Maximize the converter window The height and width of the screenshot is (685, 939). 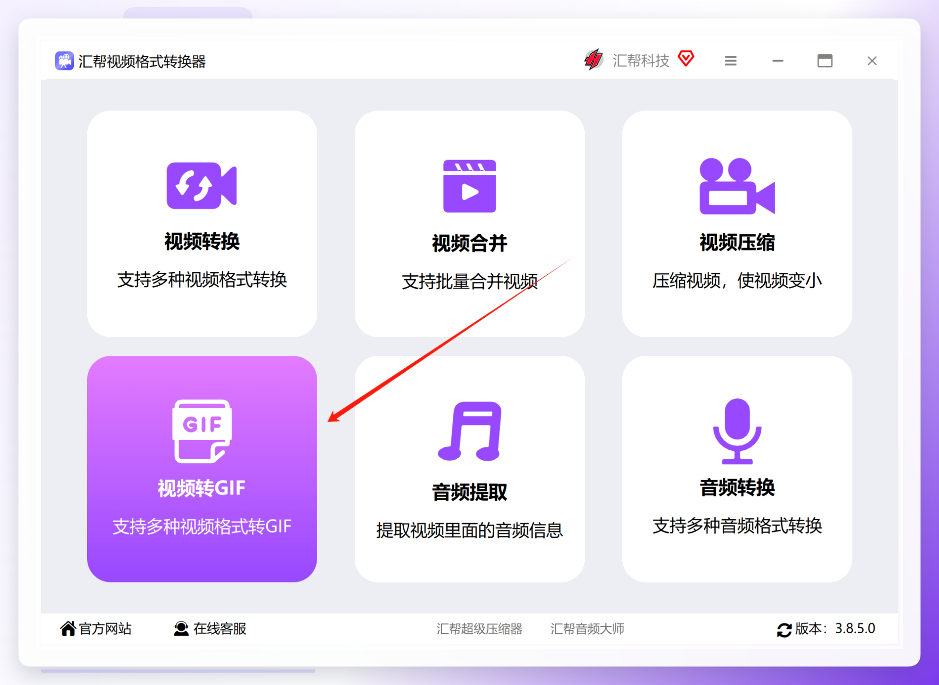825,61
